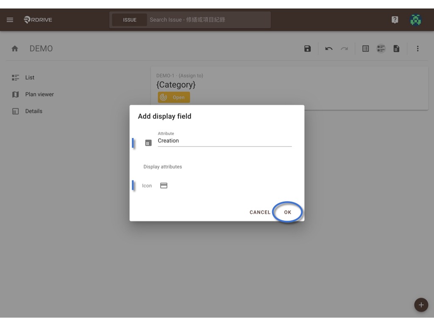Click the RDRIVE logo
This screenshot has width=434, height=326.
tap(38, 20)
